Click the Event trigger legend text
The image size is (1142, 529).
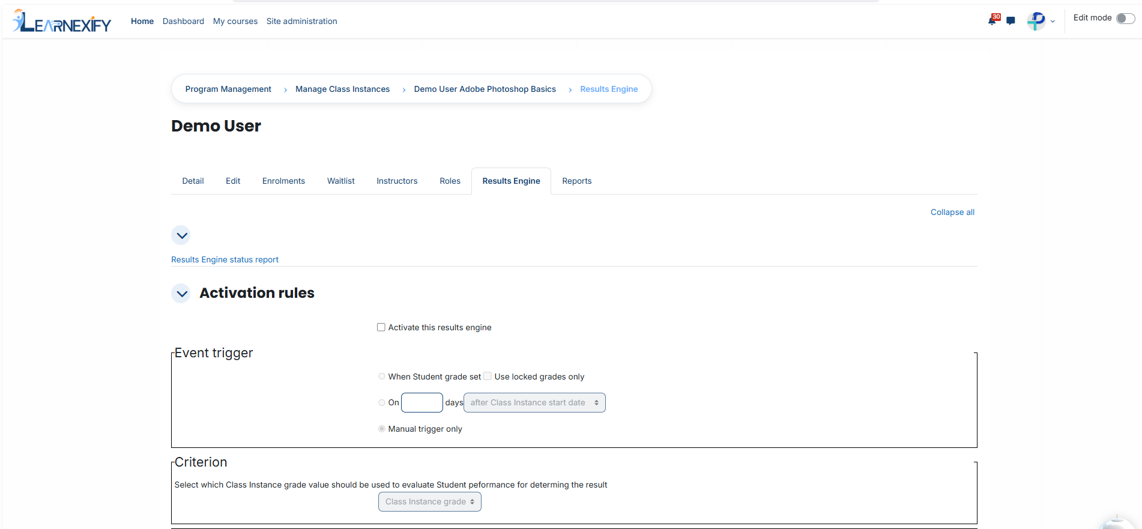point(214,353)
